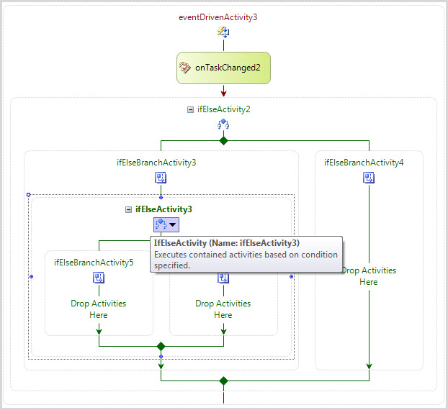The width and height of the screenshot is (448, 410).
Task: Select the ifElseBranchActivity3 branch icon
Action: pyautogui.click(x=161, y=178)
